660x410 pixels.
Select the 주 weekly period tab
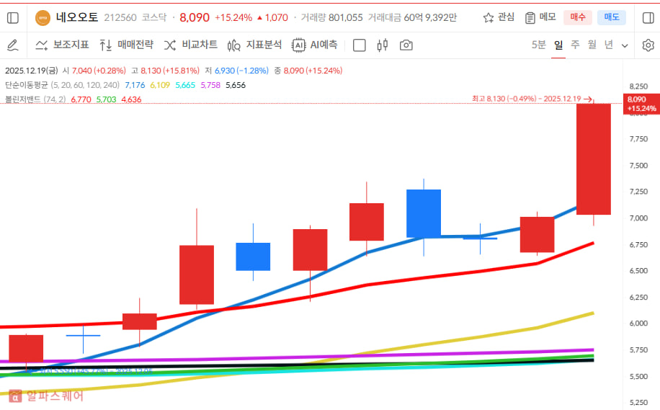[x=575, y=45]
